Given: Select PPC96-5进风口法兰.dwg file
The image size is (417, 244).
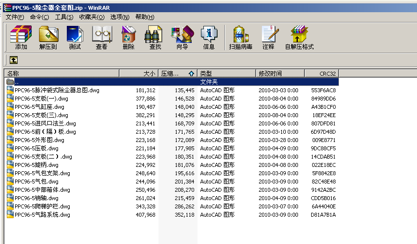Looking at the screenshot, I should coord(45,123).
